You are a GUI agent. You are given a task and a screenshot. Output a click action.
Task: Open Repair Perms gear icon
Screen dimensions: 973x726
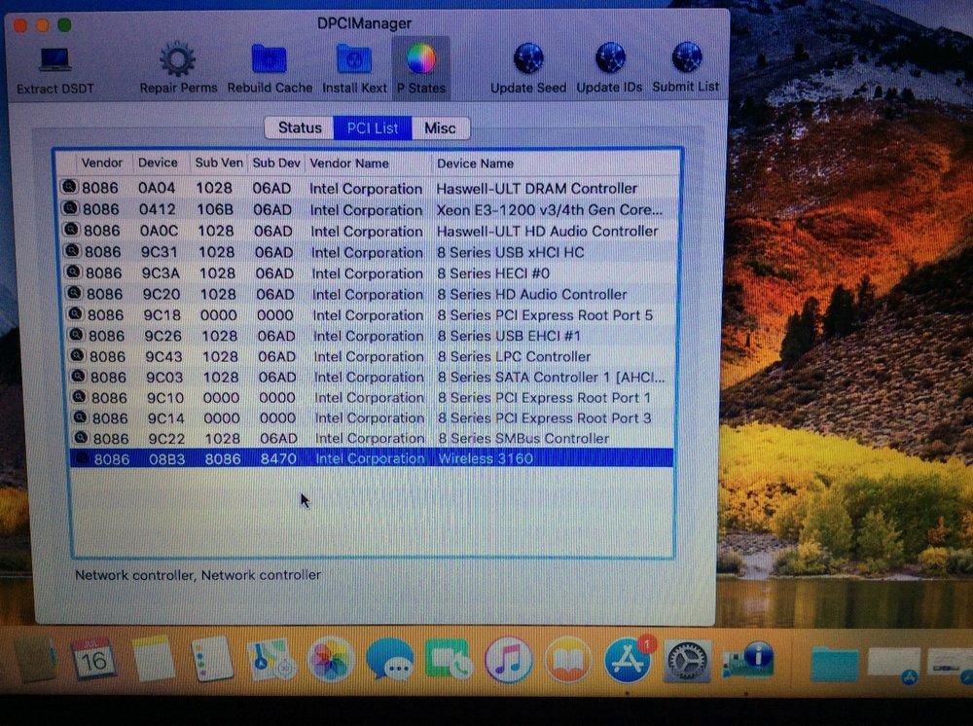coord(177,61)
